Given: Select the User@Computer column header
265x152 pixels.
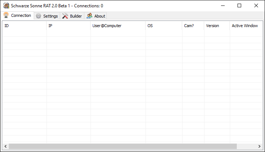Looking at the screenshot, I should click(x=118, y=26).
